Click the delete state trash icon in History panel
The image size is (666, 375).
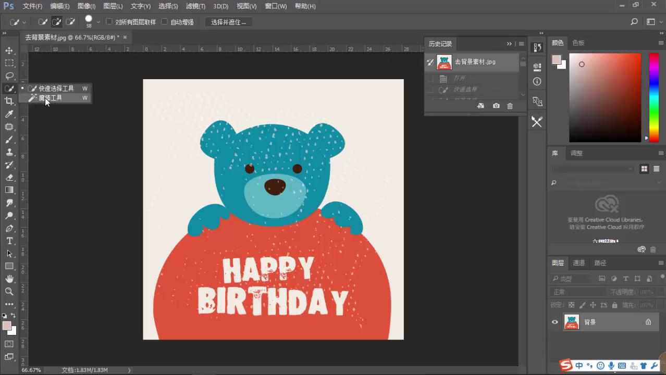click(x=510, y=106)
